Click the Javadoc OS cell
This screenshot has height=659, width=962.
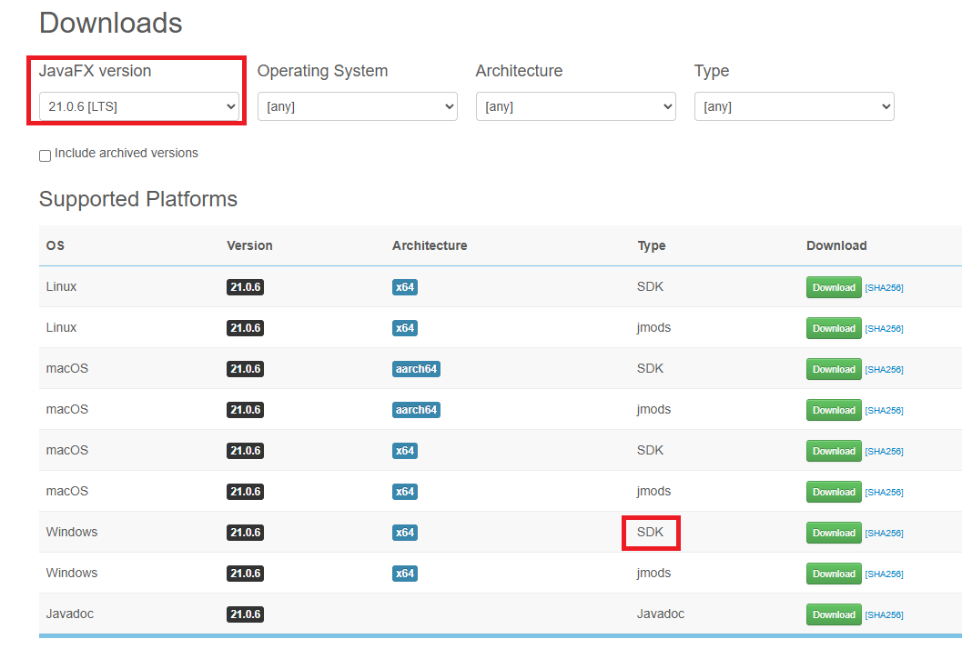[x=70, y=614]
